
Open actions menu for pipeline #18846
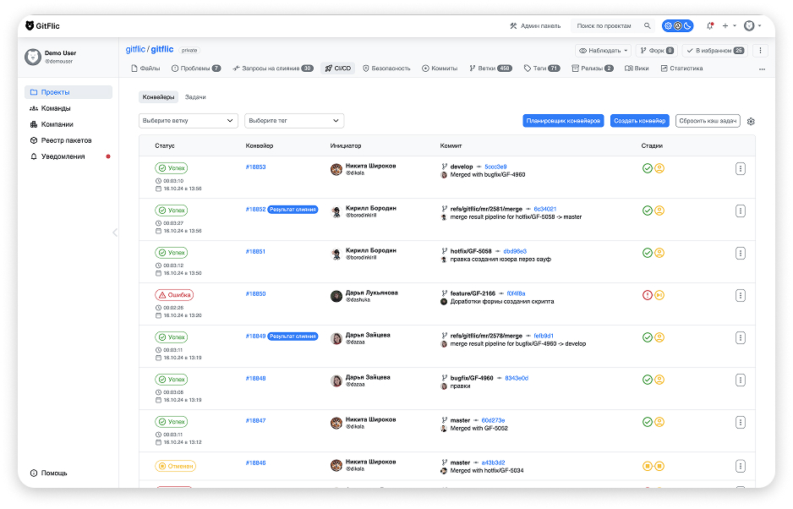click(x=741, y=467)
